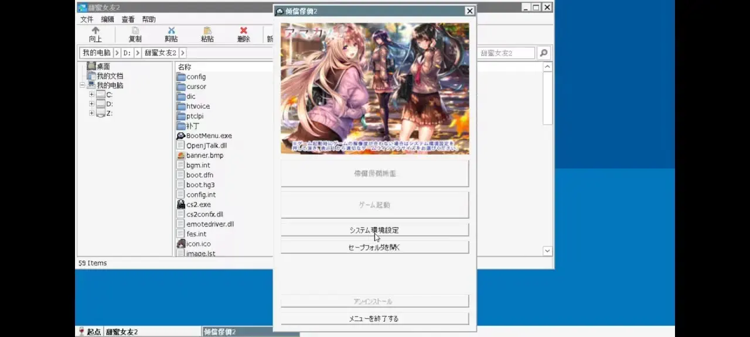Select the cs2confx.dll file name

click(204, 215)
